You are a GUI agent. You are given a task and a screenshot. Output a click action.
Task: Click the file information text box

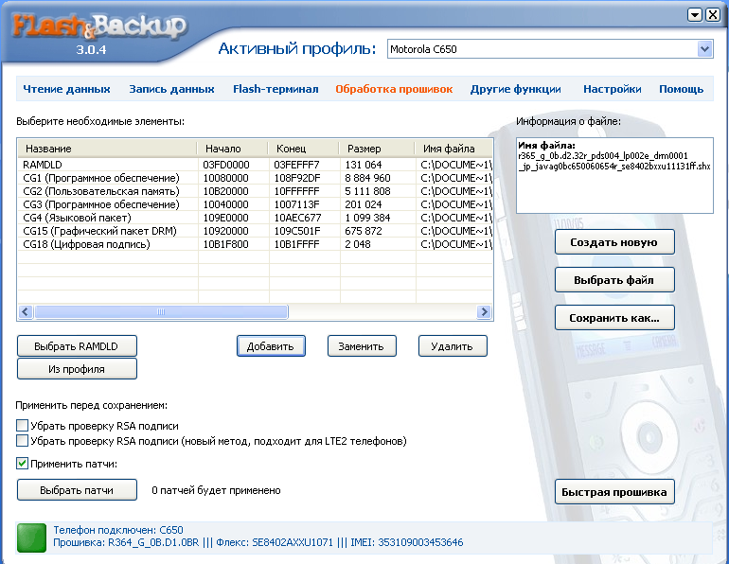coord(614,176)
